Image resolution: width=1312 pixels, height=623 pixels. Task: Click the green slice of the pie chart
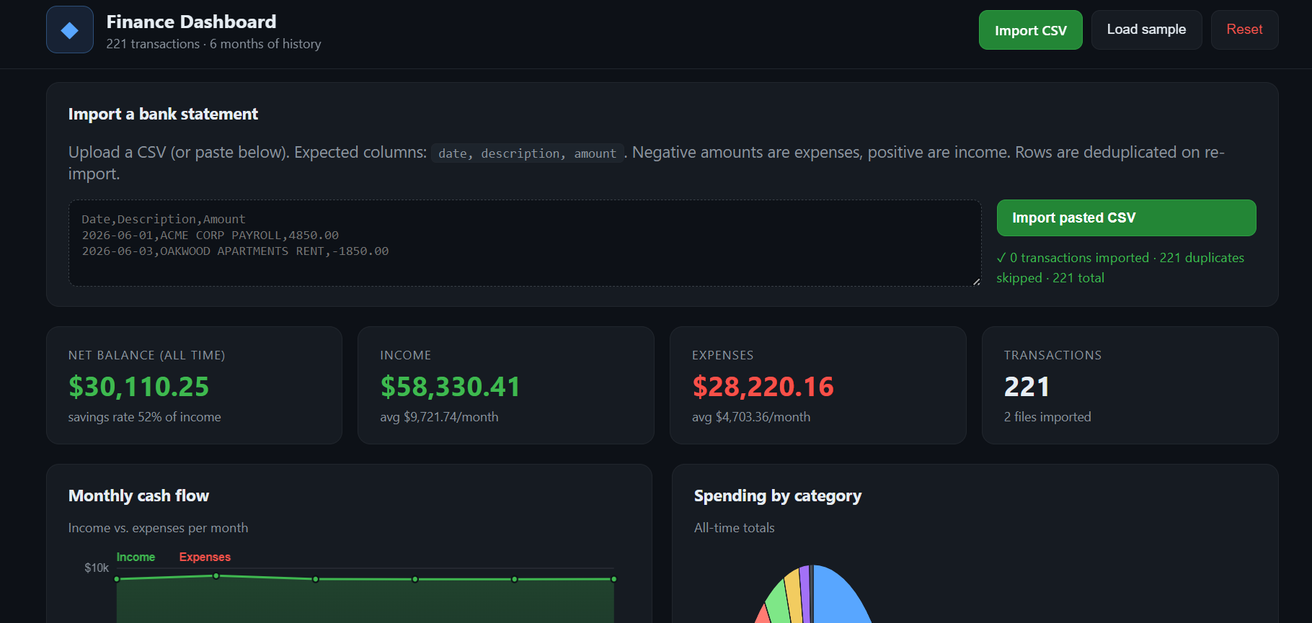coord(779,604)
